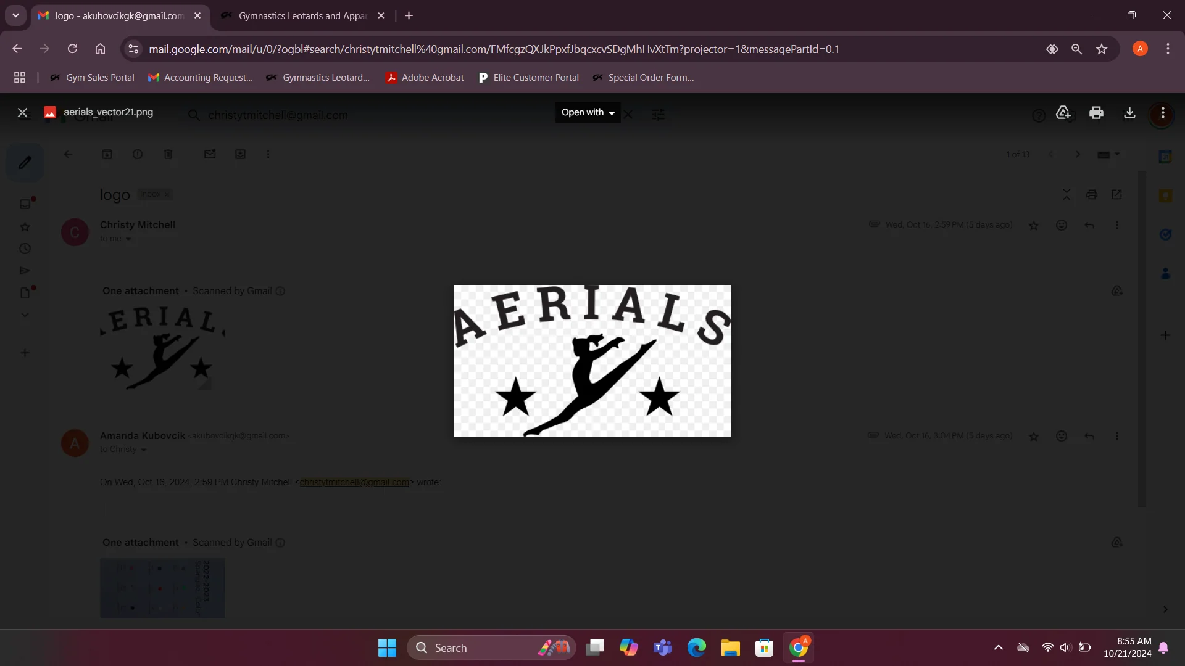Open the volume control in tray
The height and width of the screenshot is (666, 1185).
[x=1065, y=647]
